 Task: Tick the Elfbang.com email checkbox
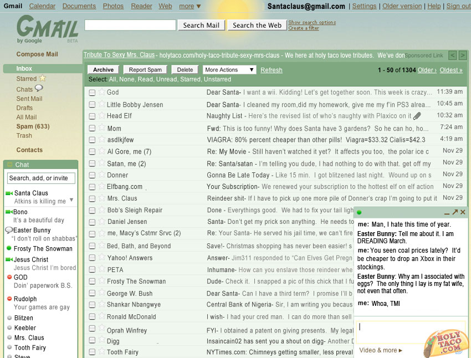click(x=92, y=187)
